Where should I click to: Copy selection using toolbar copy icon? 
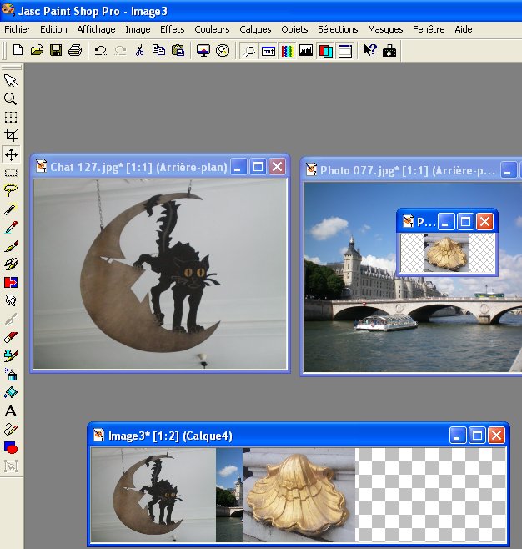(x=158, y=51)
